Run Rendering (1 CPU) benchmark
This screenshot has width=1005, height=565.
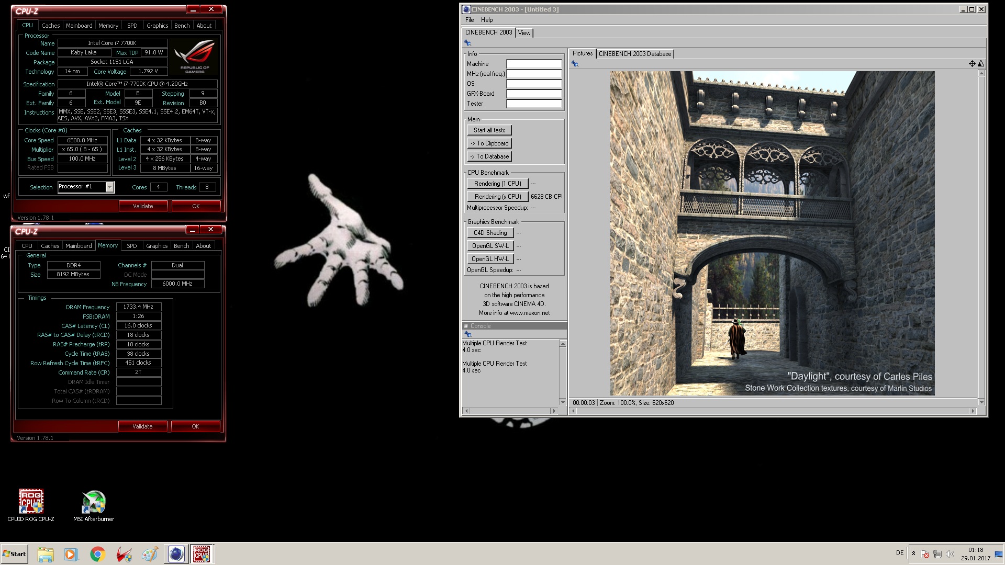point(497,184)
